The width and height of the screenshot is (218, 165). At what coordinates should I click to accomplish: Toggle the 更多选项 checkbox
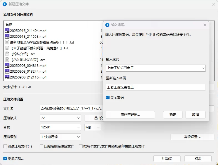click(5, 159)
